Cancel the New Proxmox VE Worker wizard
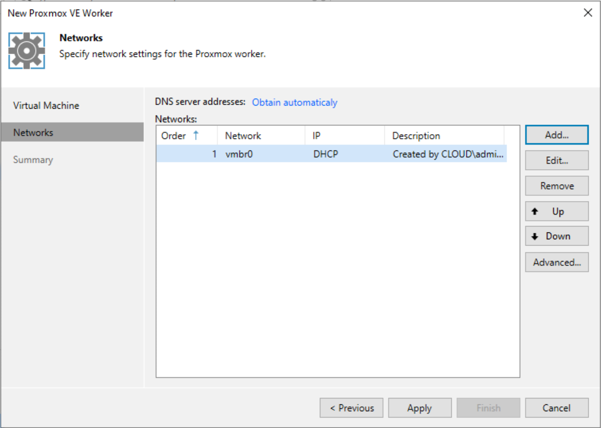 click(x=557, y=408)
